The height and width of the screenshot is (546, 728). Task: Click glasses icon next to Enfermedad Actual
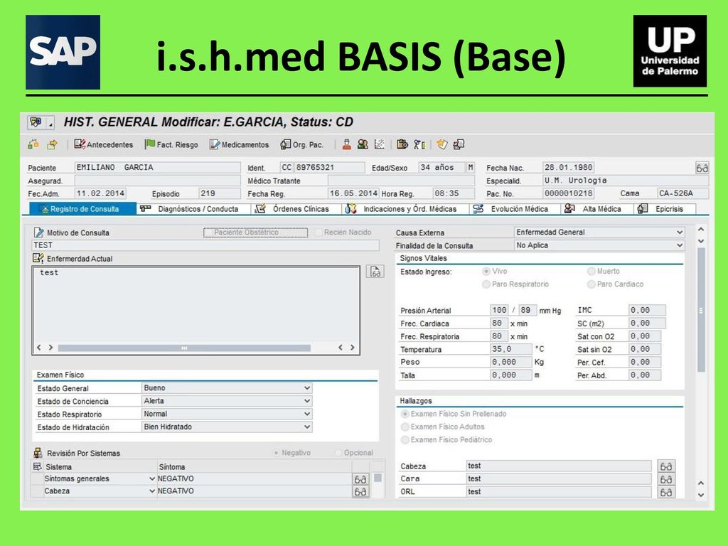click(375, 272)
